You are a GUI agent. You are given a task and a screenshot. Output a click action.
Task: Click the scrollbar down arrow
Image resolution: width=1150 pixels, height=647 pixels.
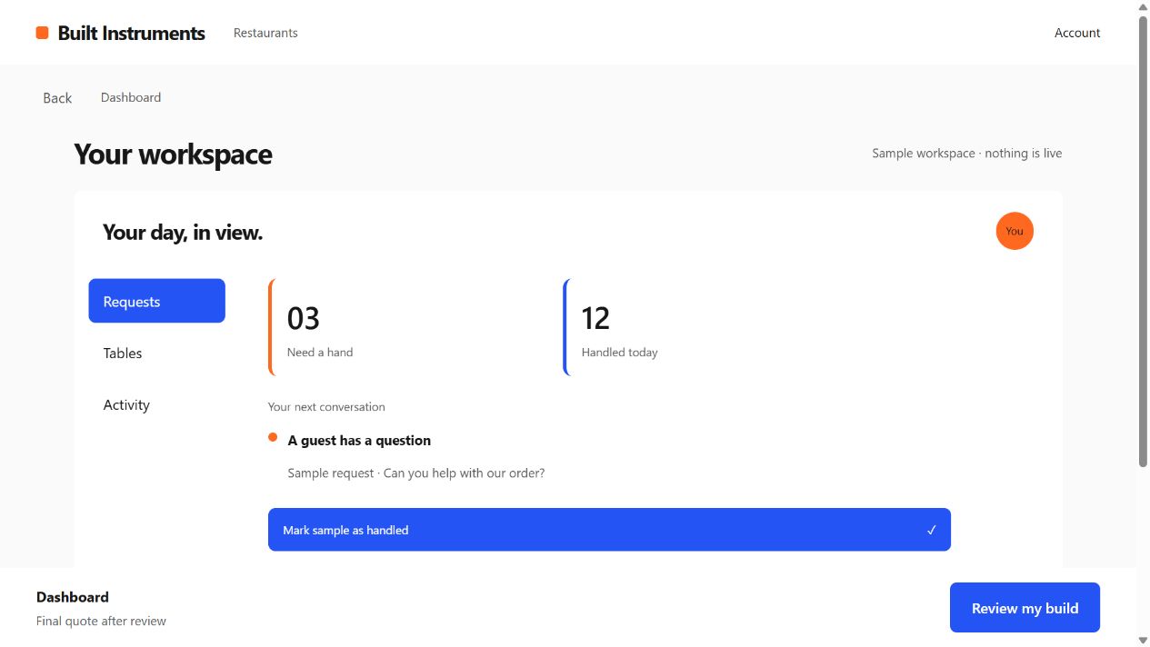(1143, 640)
